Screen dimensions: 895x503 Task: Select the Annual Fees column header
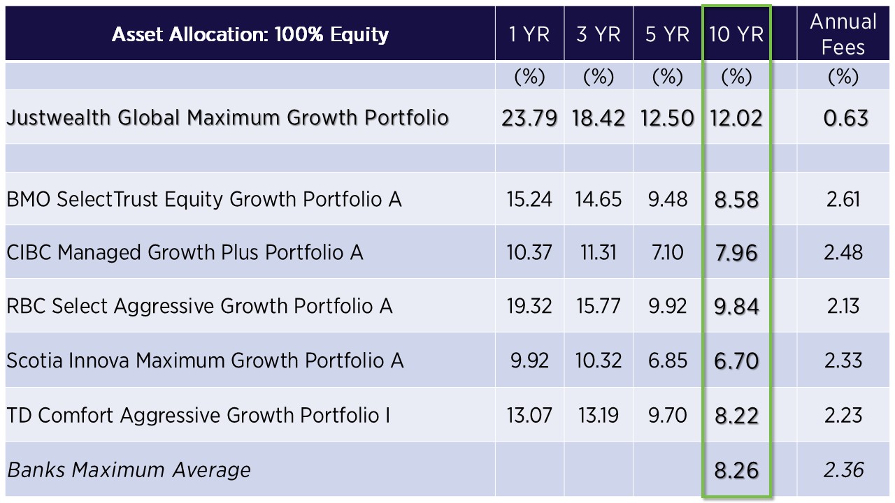[x=843, y=34]
